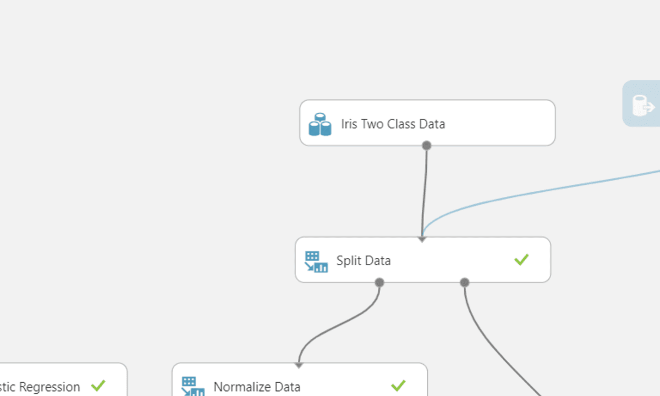Click the Logistic Regression completed checkmark

pyautogui.click(x=98, y=386)
